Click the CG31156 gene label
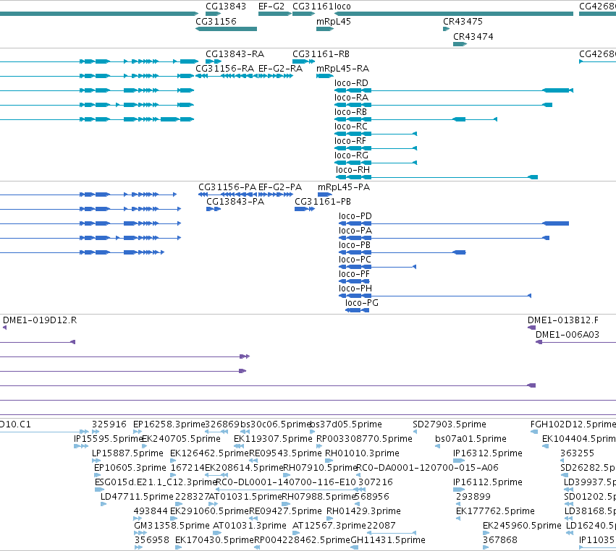The width and height of the screenshot is (616, 551). [x=216, y=21]
